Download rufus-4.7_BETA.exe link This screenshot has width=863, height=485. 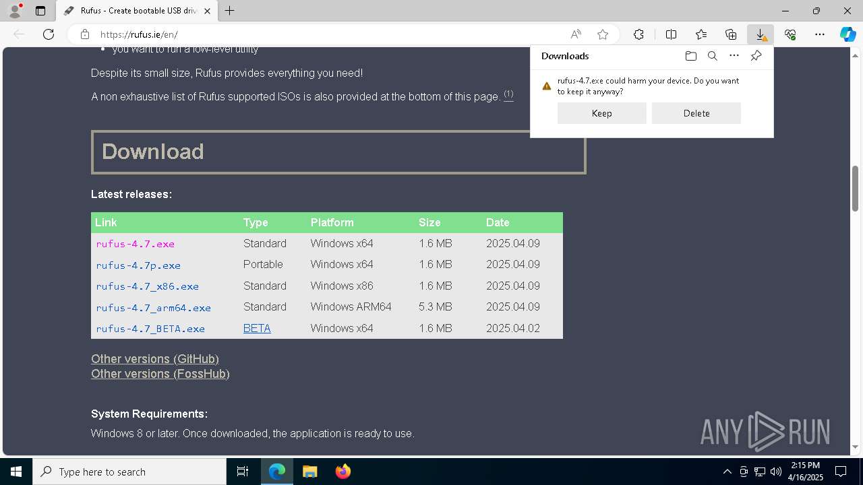pyautogui.click(x=150, y=329)
